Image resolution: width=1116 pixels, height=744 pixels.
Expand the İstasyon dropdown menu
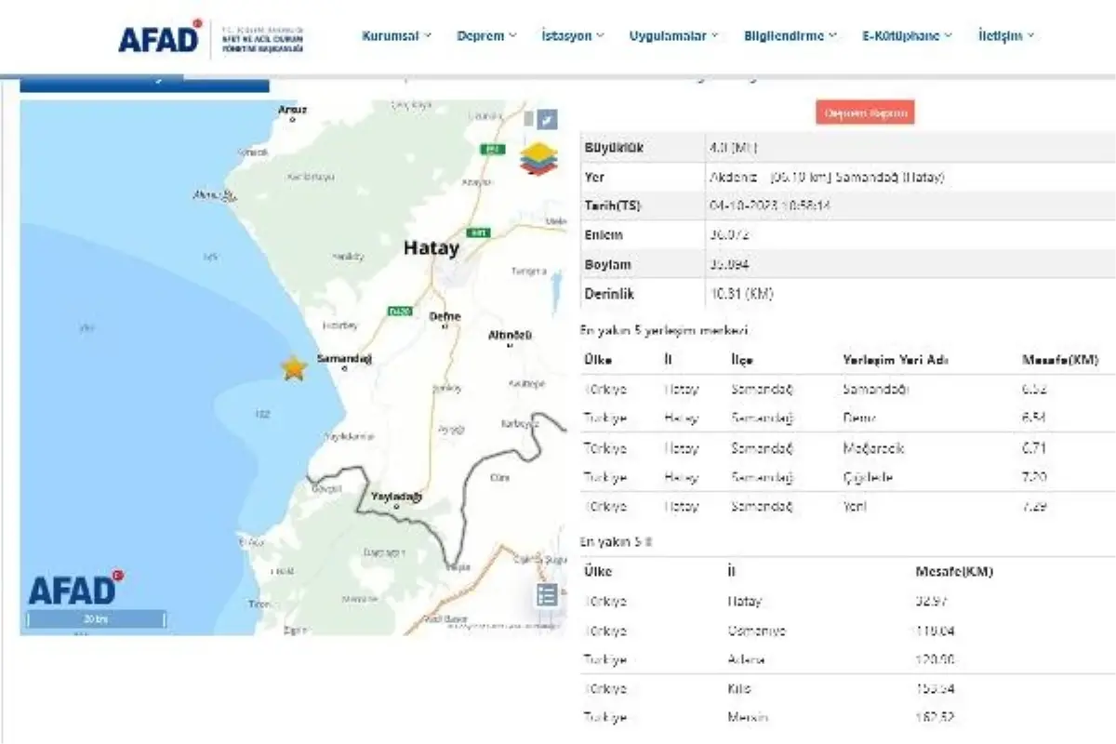[x=572, y=36]
